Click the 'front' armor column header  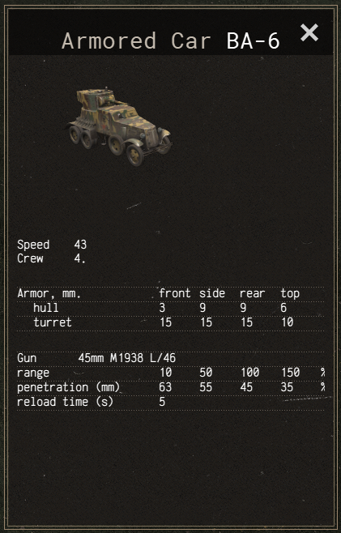coord(175,293)
